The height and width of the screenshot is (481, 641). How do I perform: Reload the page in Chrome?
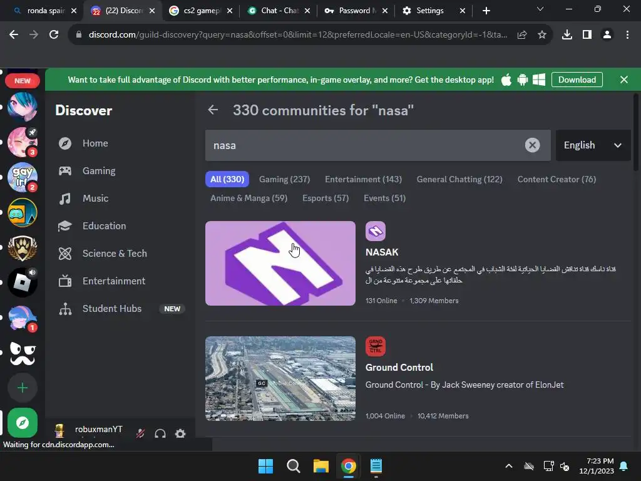pyautogui.click(x=54, y=35)
